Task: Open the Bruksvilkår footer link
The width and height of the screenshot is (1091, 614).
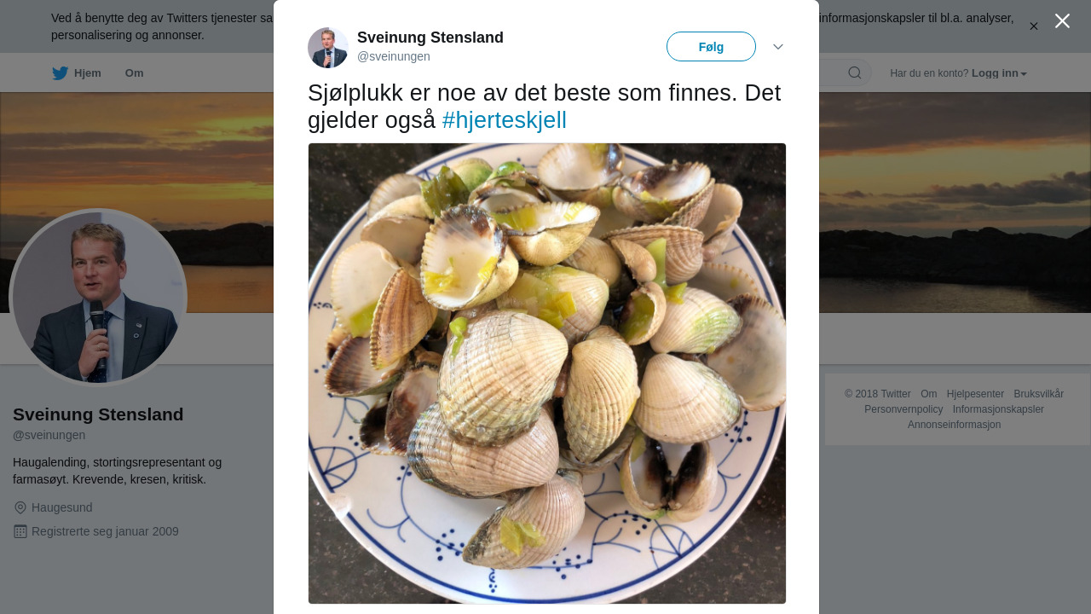Action: [x=1038, y=394]
